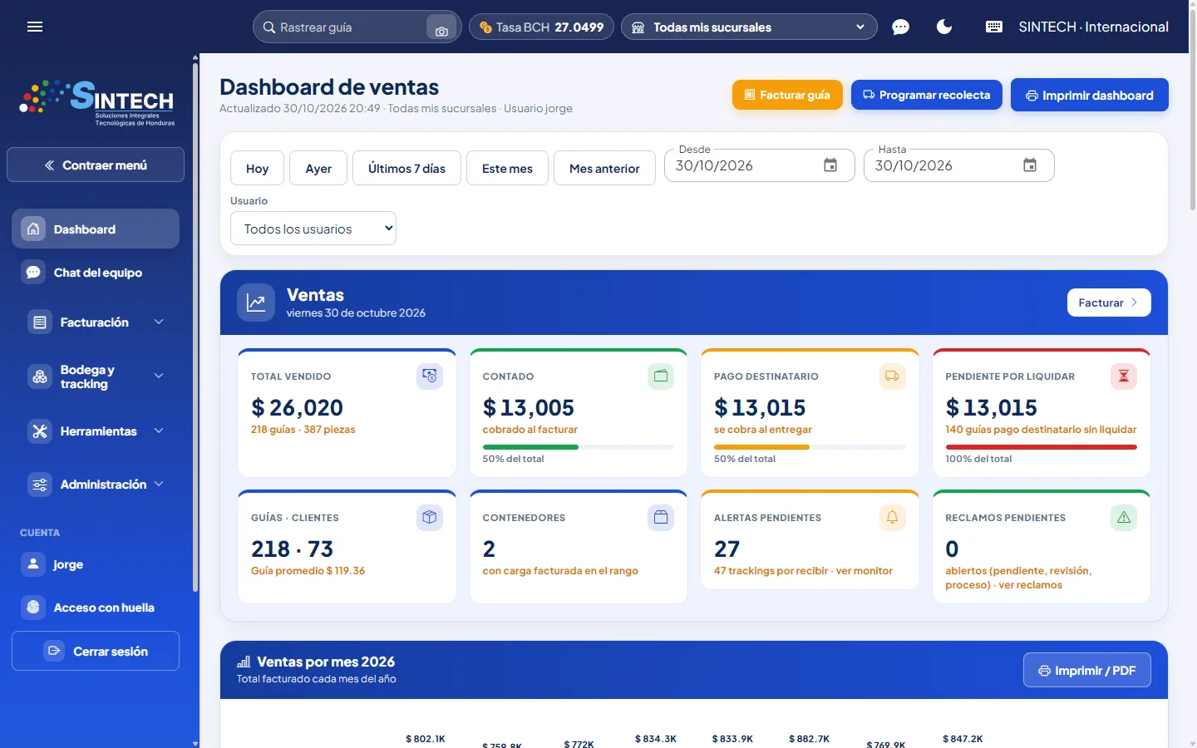Image resolution: width=1197 pixels, height=748 pixels.
Task: Select the Mes anterior filter
Action: tap(604, 168)
